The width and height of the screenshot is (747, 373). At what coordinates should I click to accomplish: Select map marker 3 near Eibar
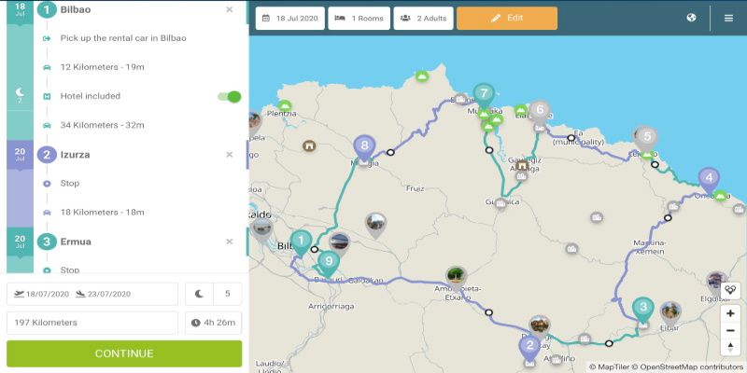[643, 311]
